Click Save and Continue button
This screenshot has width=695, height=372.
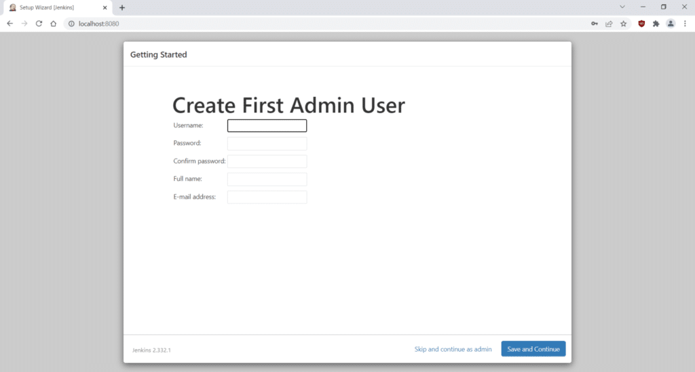tap(533, 348)
